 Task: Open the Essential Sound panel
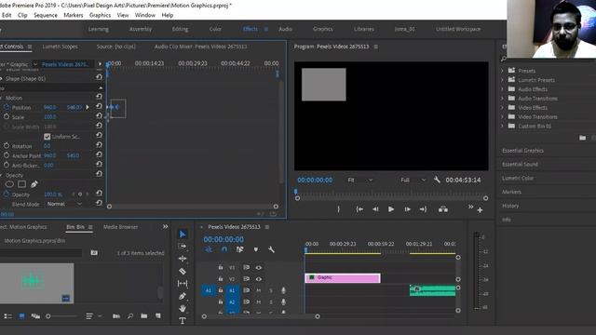coord(520,164)
